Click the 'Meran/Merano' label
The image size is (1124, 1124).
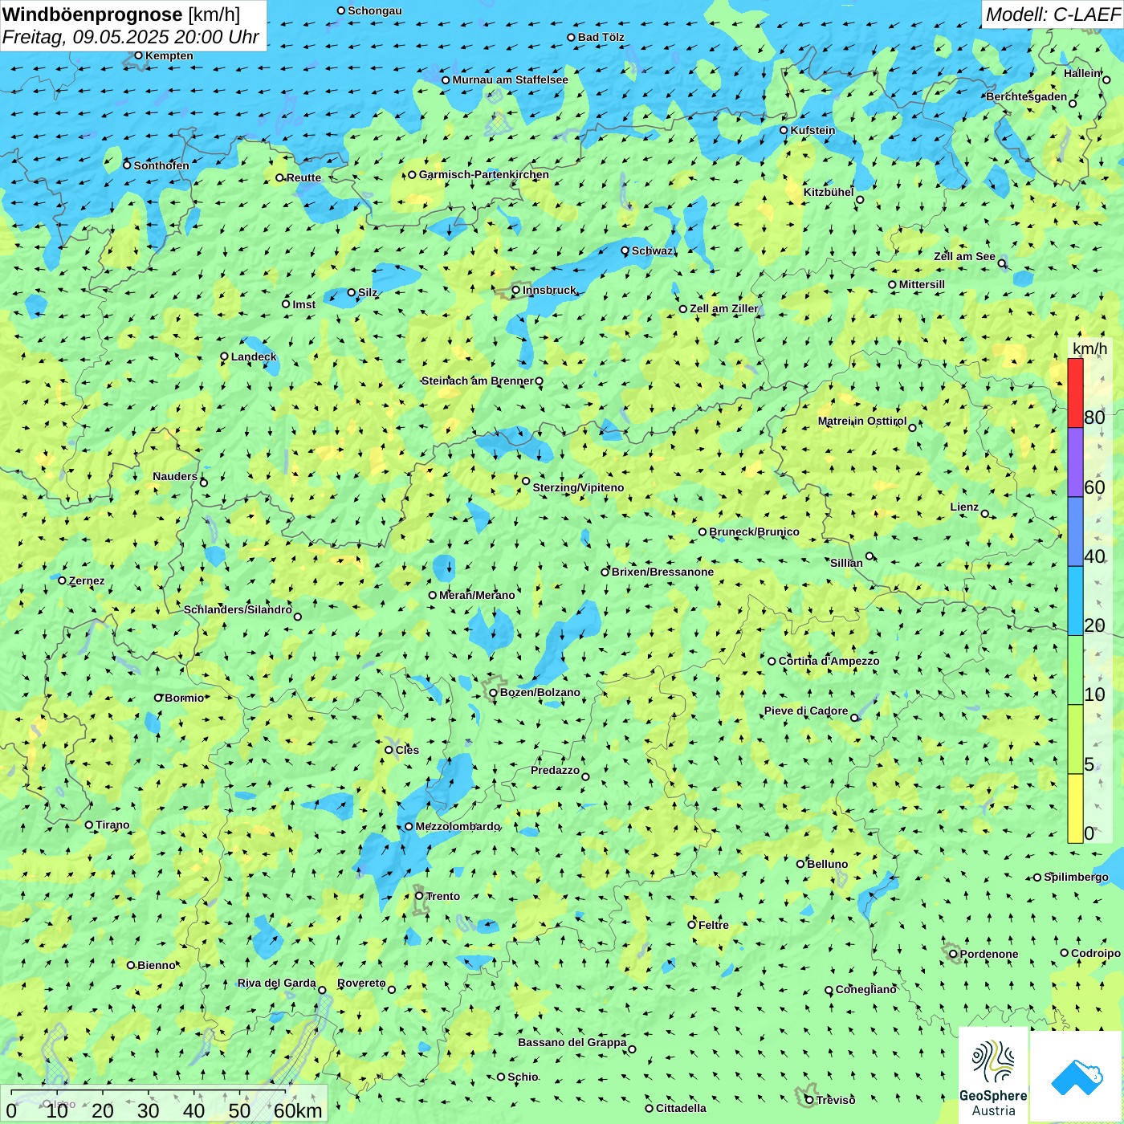tap(477, 595)
